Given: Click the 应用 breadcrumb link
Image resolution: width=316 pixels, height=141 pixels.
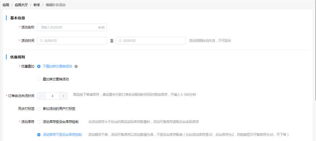Looking at the screenshot, I should [x=6, y=5].
